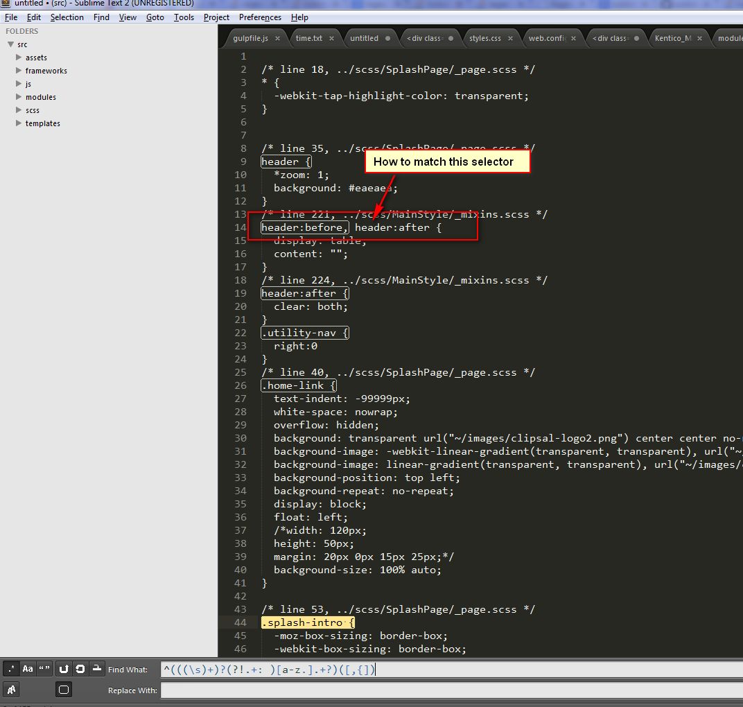Place cursor on '.splash-intro {' line
The image size is (743, 707).
(x=308, y=622)
